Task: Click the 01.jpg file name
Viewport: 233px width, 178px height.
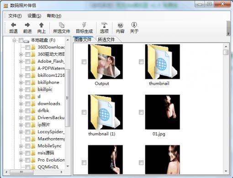Action: (x=159, y=134)
